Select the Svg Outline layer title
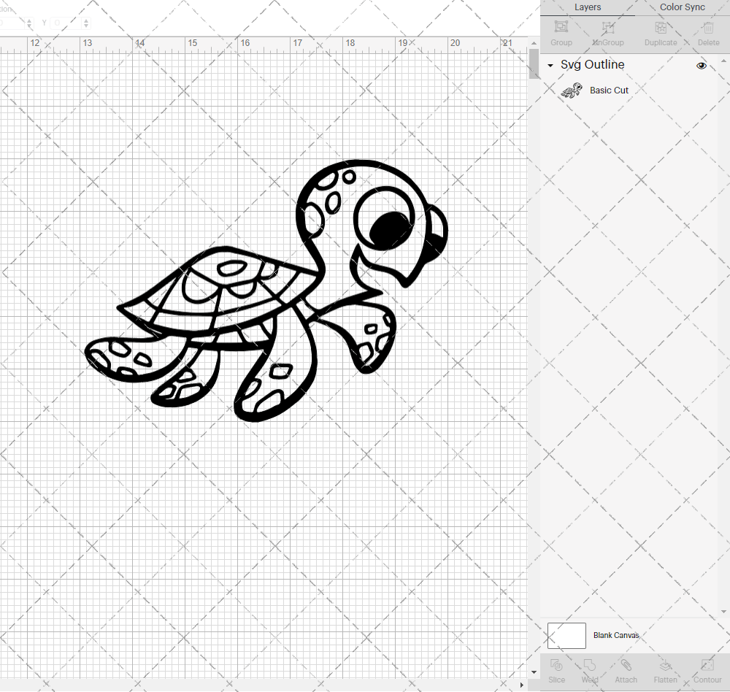This screenshot has height=692, width=730. click(592, 65)
